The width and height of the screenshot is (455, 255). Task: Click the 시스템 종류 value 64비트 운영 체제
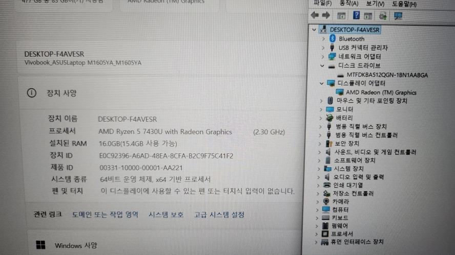coord(155,179)
